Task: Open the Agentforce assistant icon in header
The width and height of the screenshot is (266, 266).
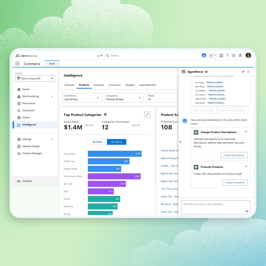Action: pos(204,56)
